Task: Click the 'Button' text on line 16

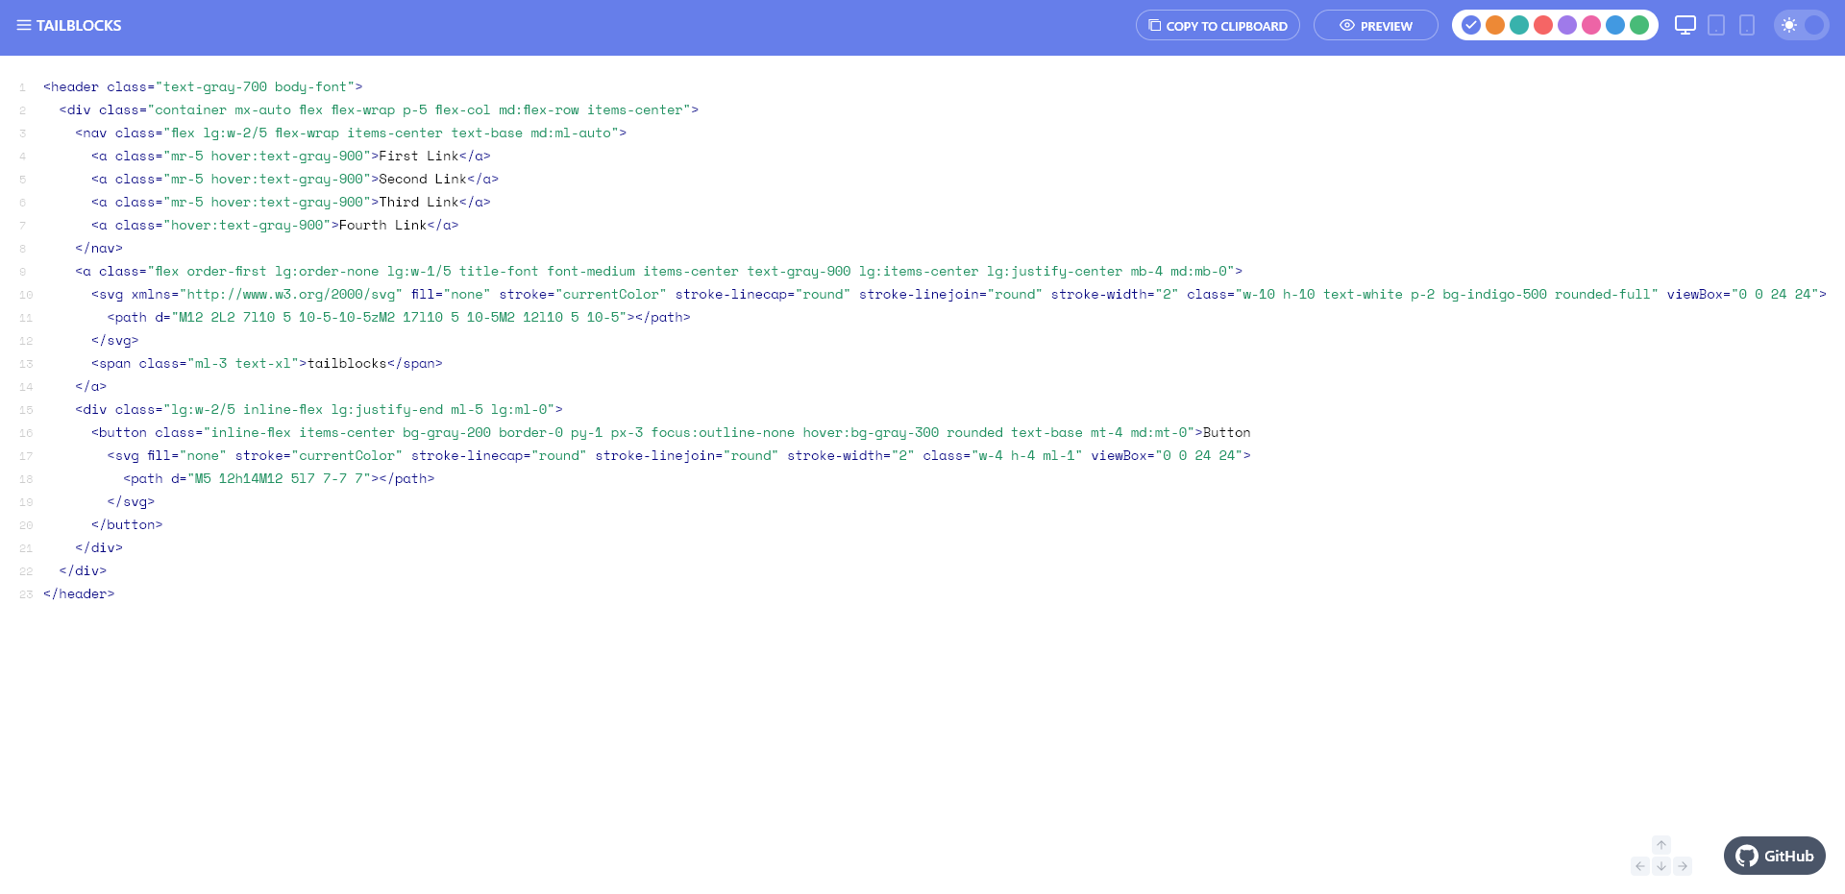Action: point(1226,432)
